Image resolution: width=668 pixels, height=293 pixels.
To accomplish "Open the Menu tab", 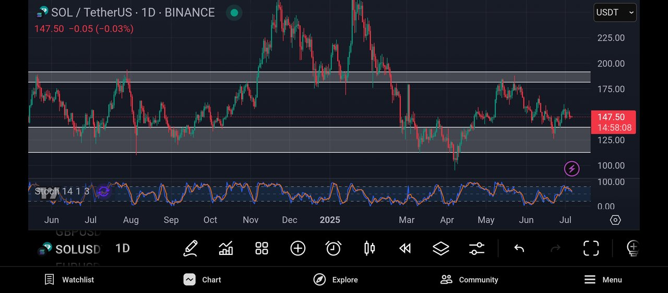I will [x=603, y=280].
